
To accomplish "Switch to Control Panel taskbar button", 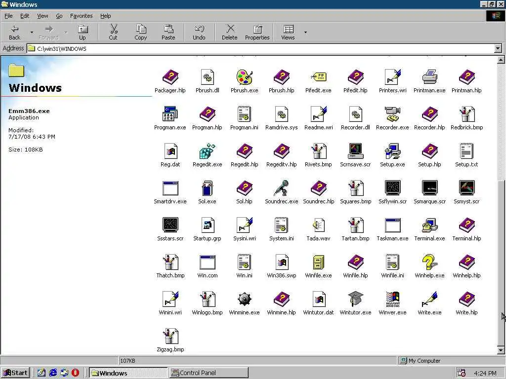I will pyautogui.click(x=209, y=373).
